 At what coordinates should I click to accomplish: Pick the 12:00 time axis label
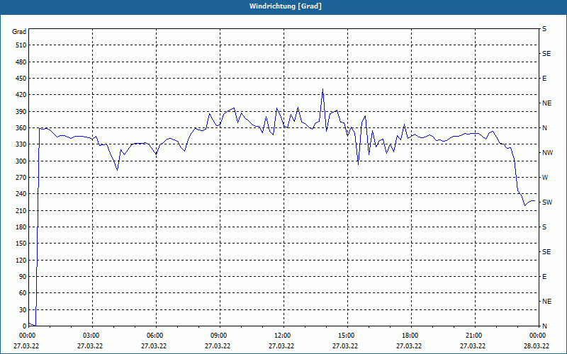[283, 336]
